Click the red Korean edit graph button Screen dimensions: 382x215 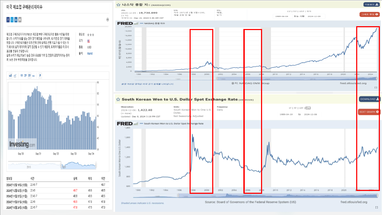(x=370, y=14)
